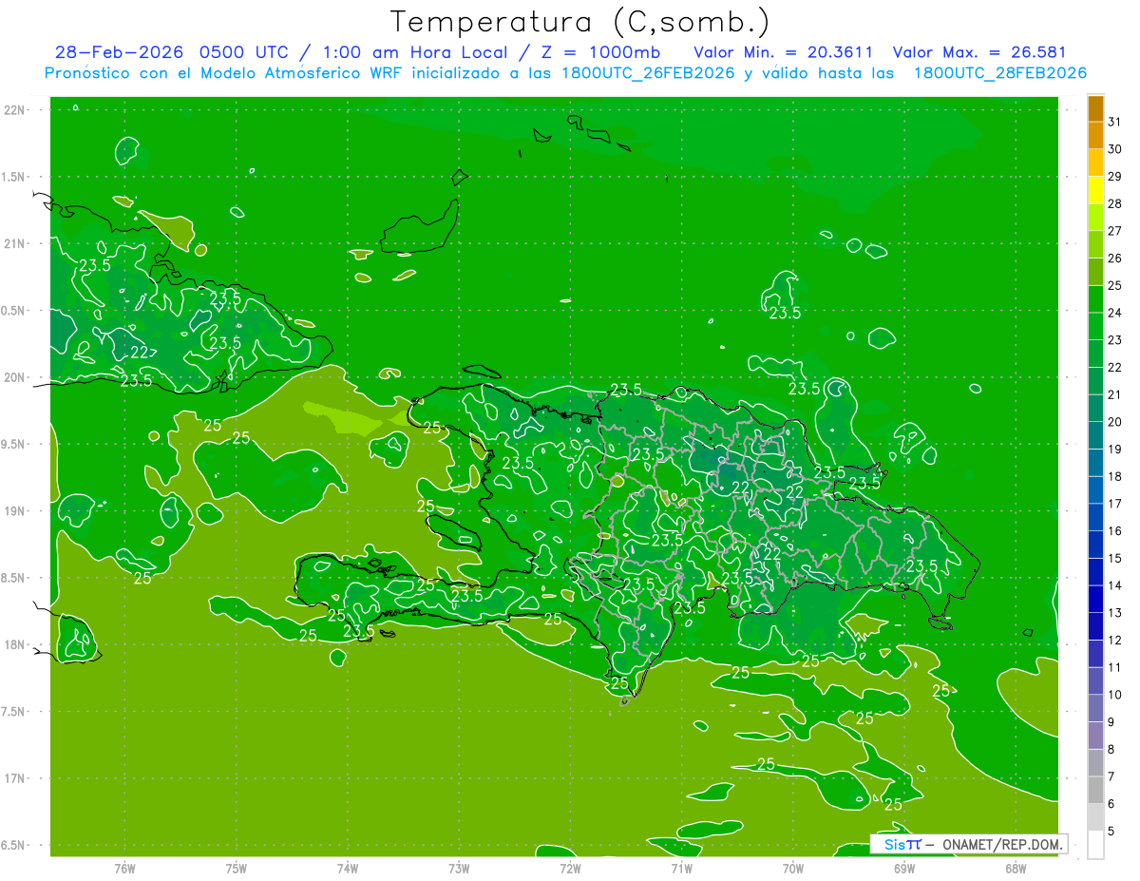Screen dimensions: 1140x881
Task: Click the legend value 24
Action: (1115, 313)
